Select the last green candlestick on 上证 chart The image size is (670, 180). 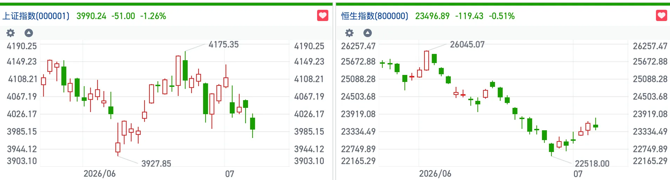[253, 124]
